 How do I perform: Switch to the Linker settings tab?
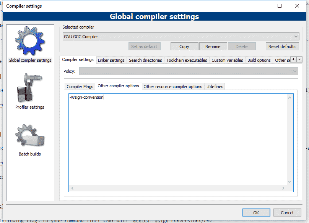111,60
